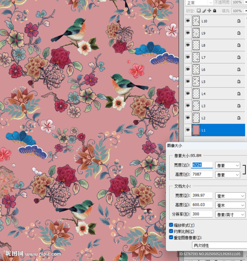Click the padlock icon on layer L7
Screen dimensions: 247x261
239,57
